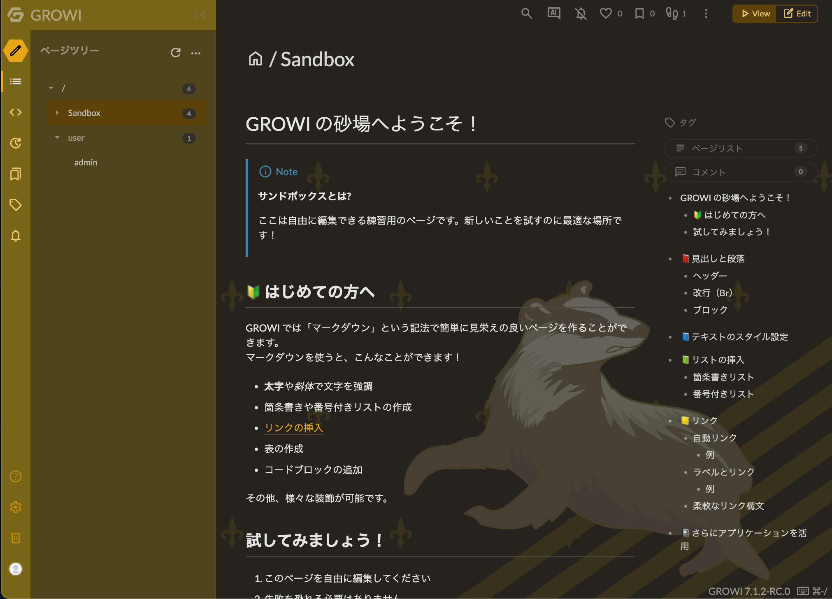The image size is (832, 599).
Task: Open bookmarks panel in sidebar
Action: (x=16, y=174)
